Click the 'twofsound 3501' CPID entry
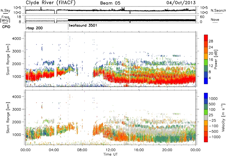This screenshot has width=226, height=156. point(83,26)
